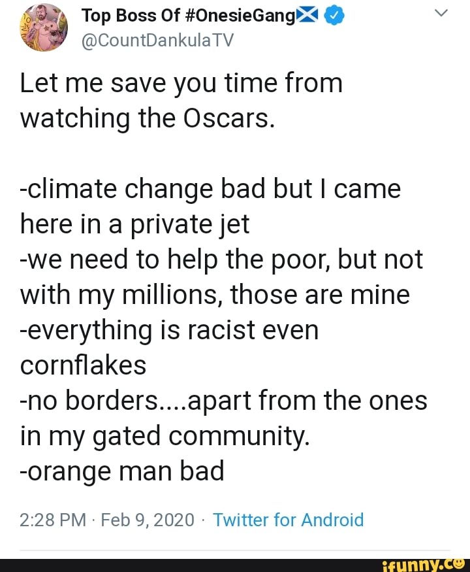Open the CountDankulaTV profile avatar
The width and height of the screenshot is (470, 572).
click(44, 28)
